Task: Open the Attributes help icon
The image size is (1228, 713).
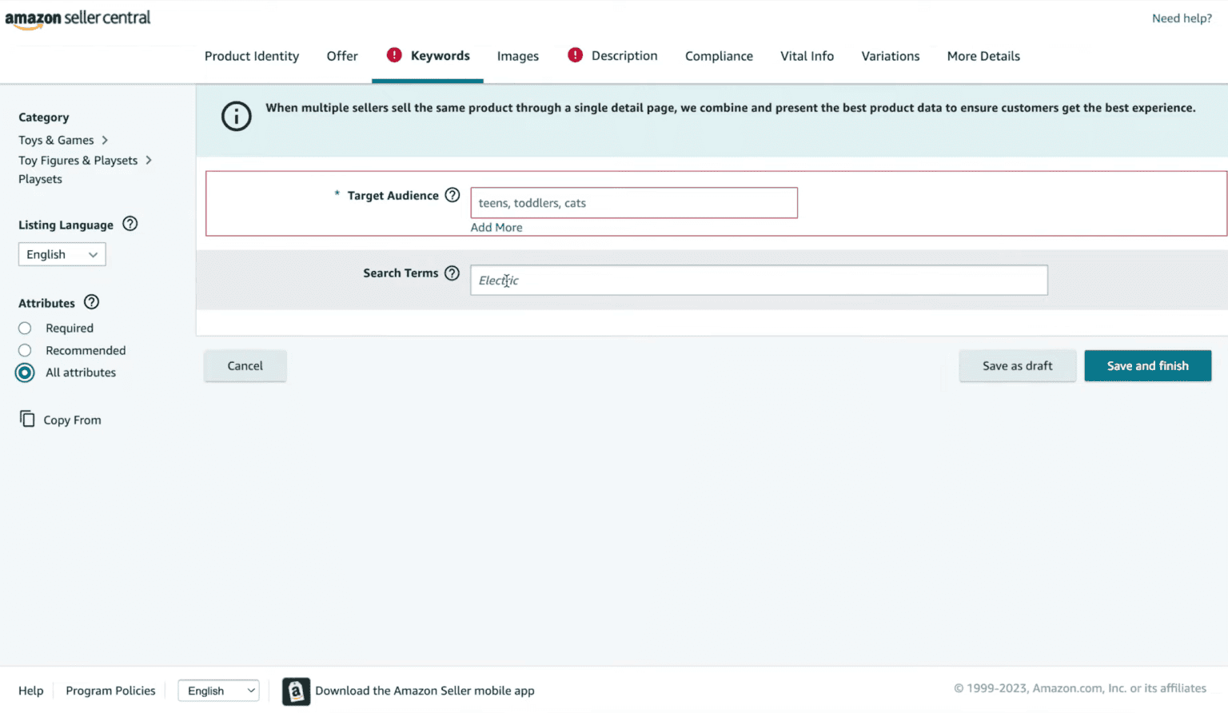Action: (92, 302)
